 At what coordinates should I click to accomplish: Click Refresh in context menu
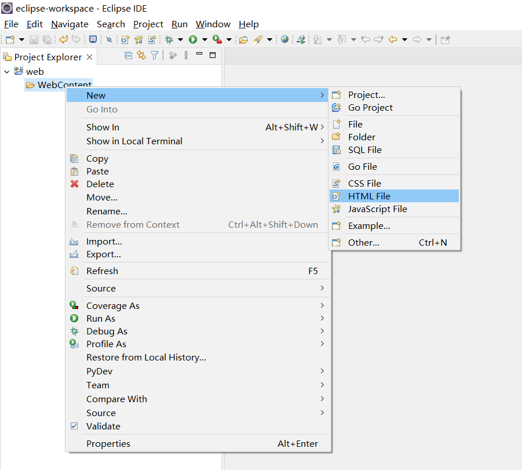[x=198, y=271]
